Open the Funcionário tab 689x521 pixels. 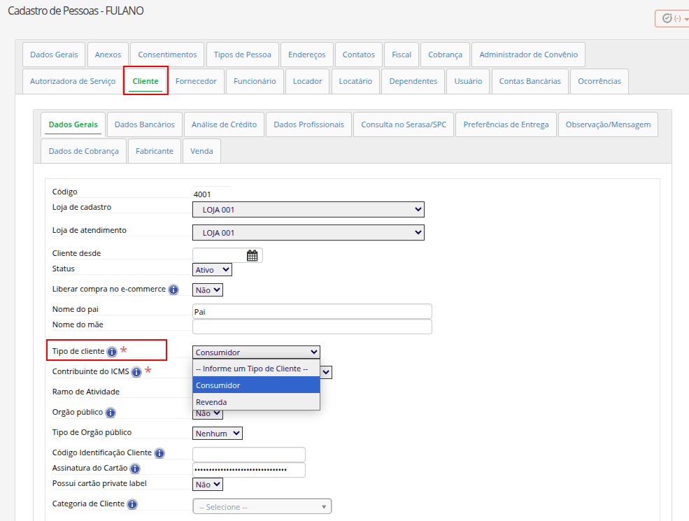coord(255,81)
